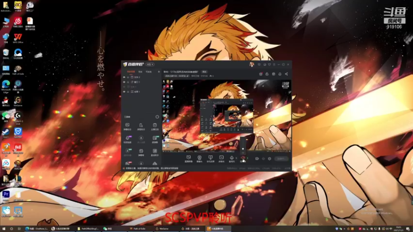
Task: Toggle the lock on 全屏 1 source
Action: click(x=128, y=92)
